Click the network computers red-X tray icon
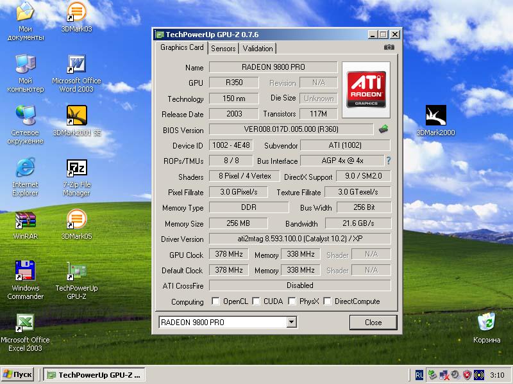Image resolution: width=513 pixels, height=384 pixels. tap(444, 375)
